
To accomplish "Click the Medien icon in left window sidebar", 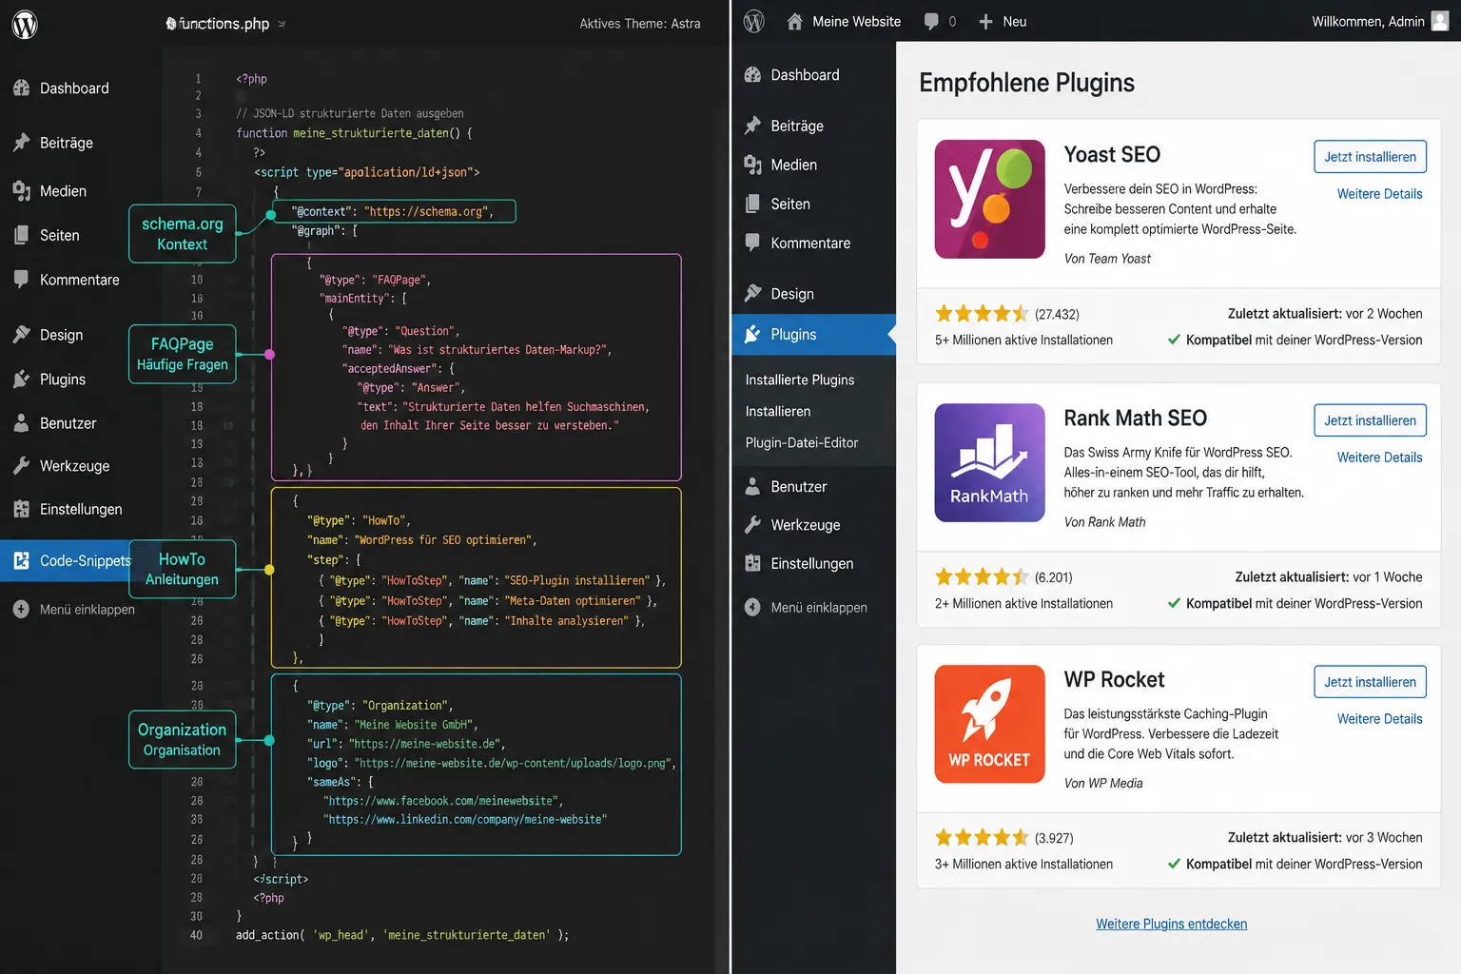I will 22,190.
